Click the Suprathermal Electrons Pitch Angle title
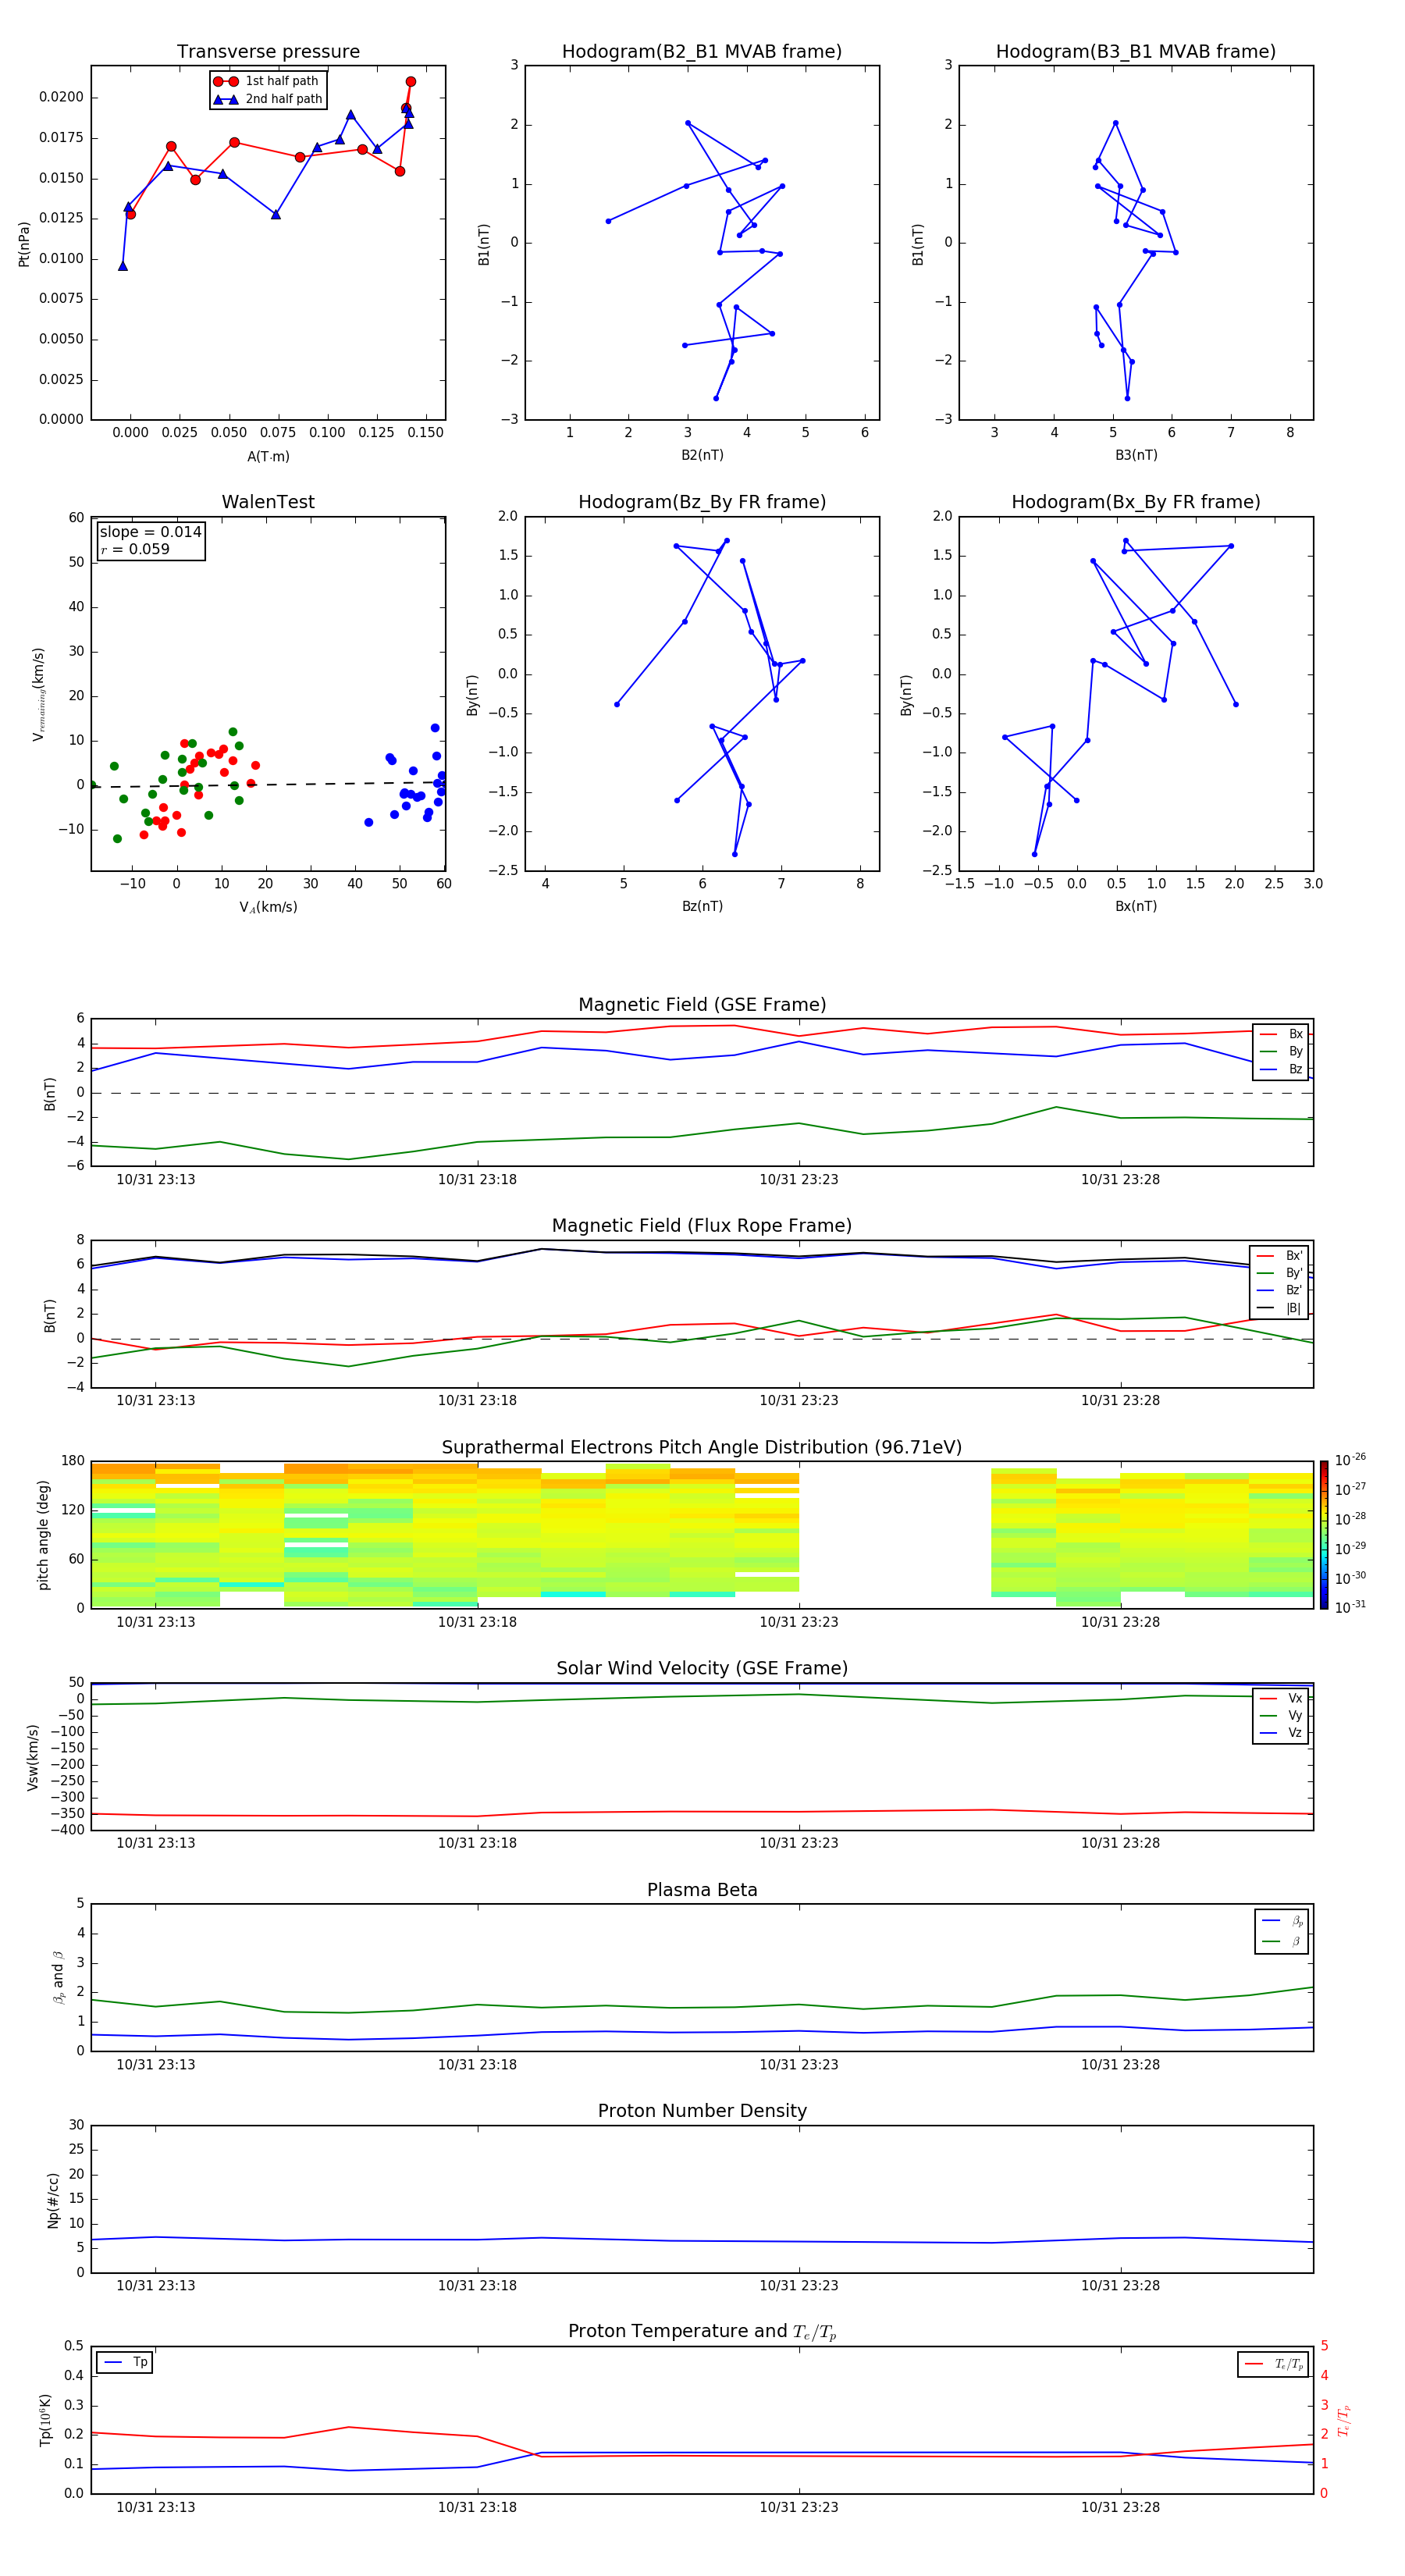 (702, 1447)
